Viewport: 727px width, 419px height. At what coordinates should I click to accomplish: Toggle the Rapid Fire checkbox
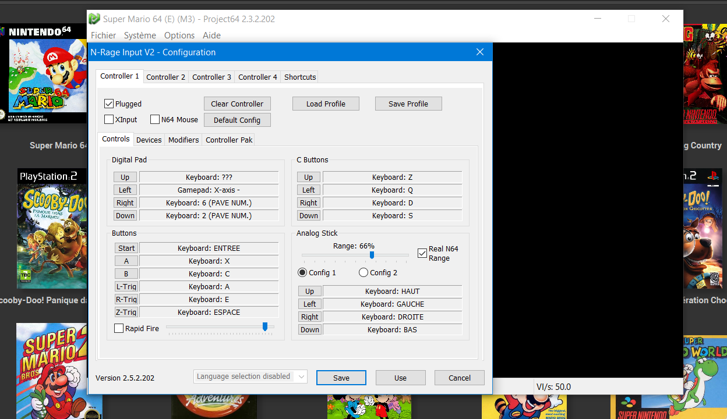click(x=119, y=328)
